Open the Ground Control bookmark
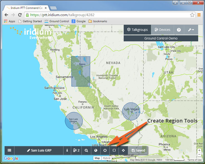Viewport: 205px width, 164px height. tap(57, 21)
